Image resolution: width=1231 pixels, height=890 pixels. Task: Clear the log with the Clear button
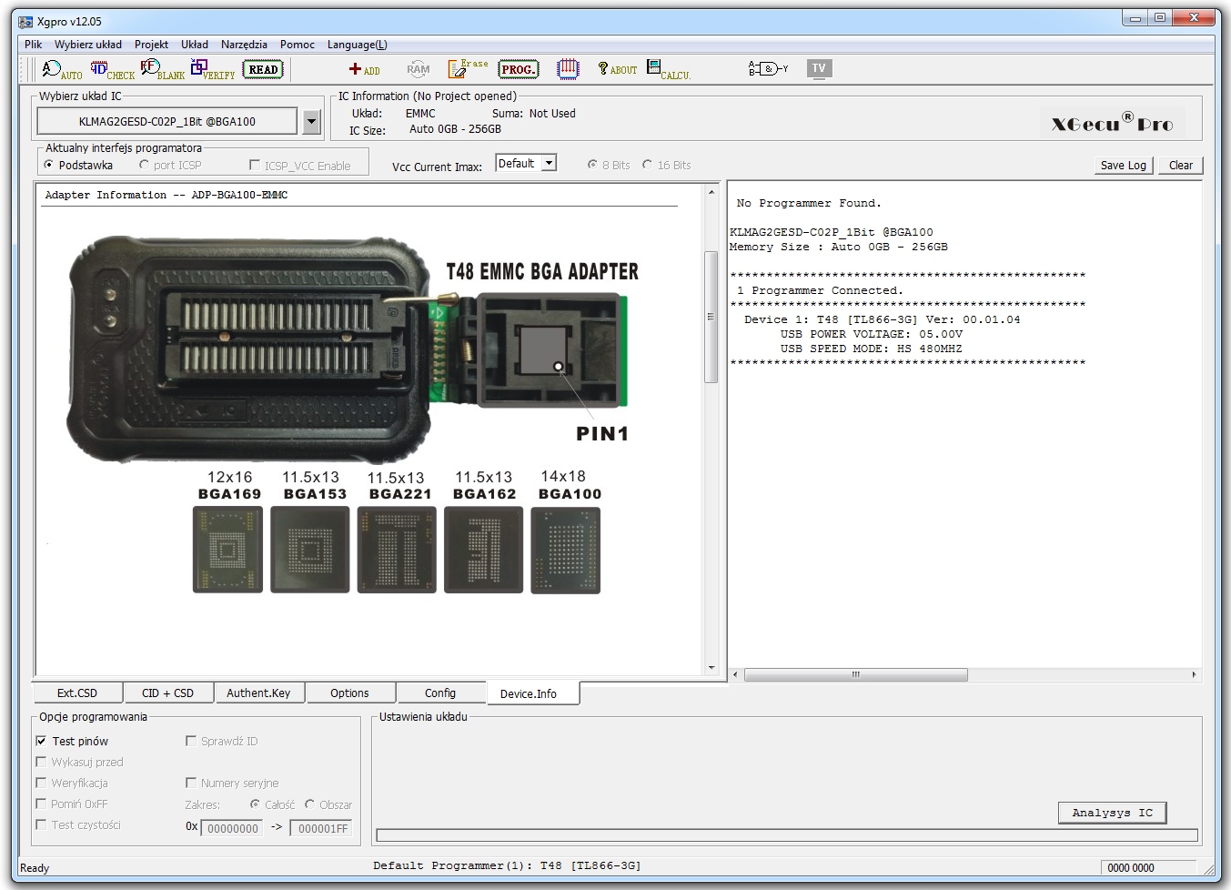(x=1181, y=166)
